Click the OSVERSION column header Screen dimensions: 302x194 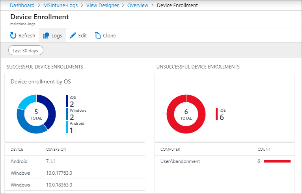tap(56, 150)
